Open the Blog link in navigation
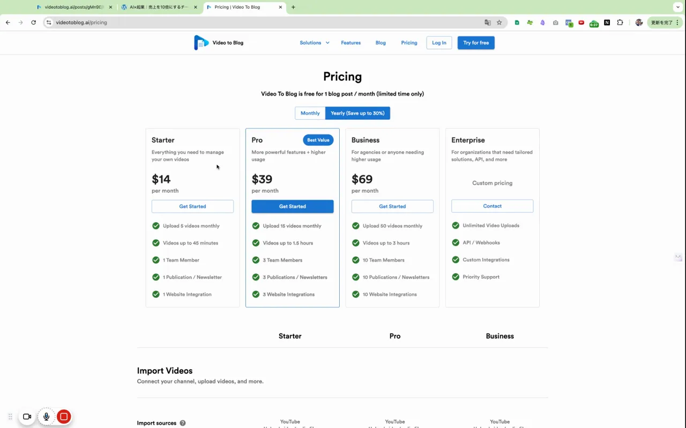The image size is (686, 428). [381, 43]
